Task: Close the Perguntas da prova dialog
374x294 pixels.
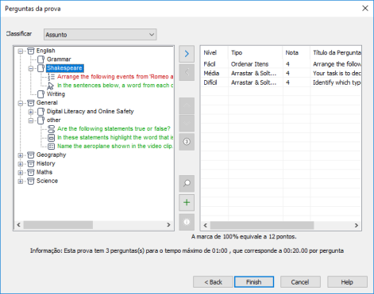Action: 365,9
